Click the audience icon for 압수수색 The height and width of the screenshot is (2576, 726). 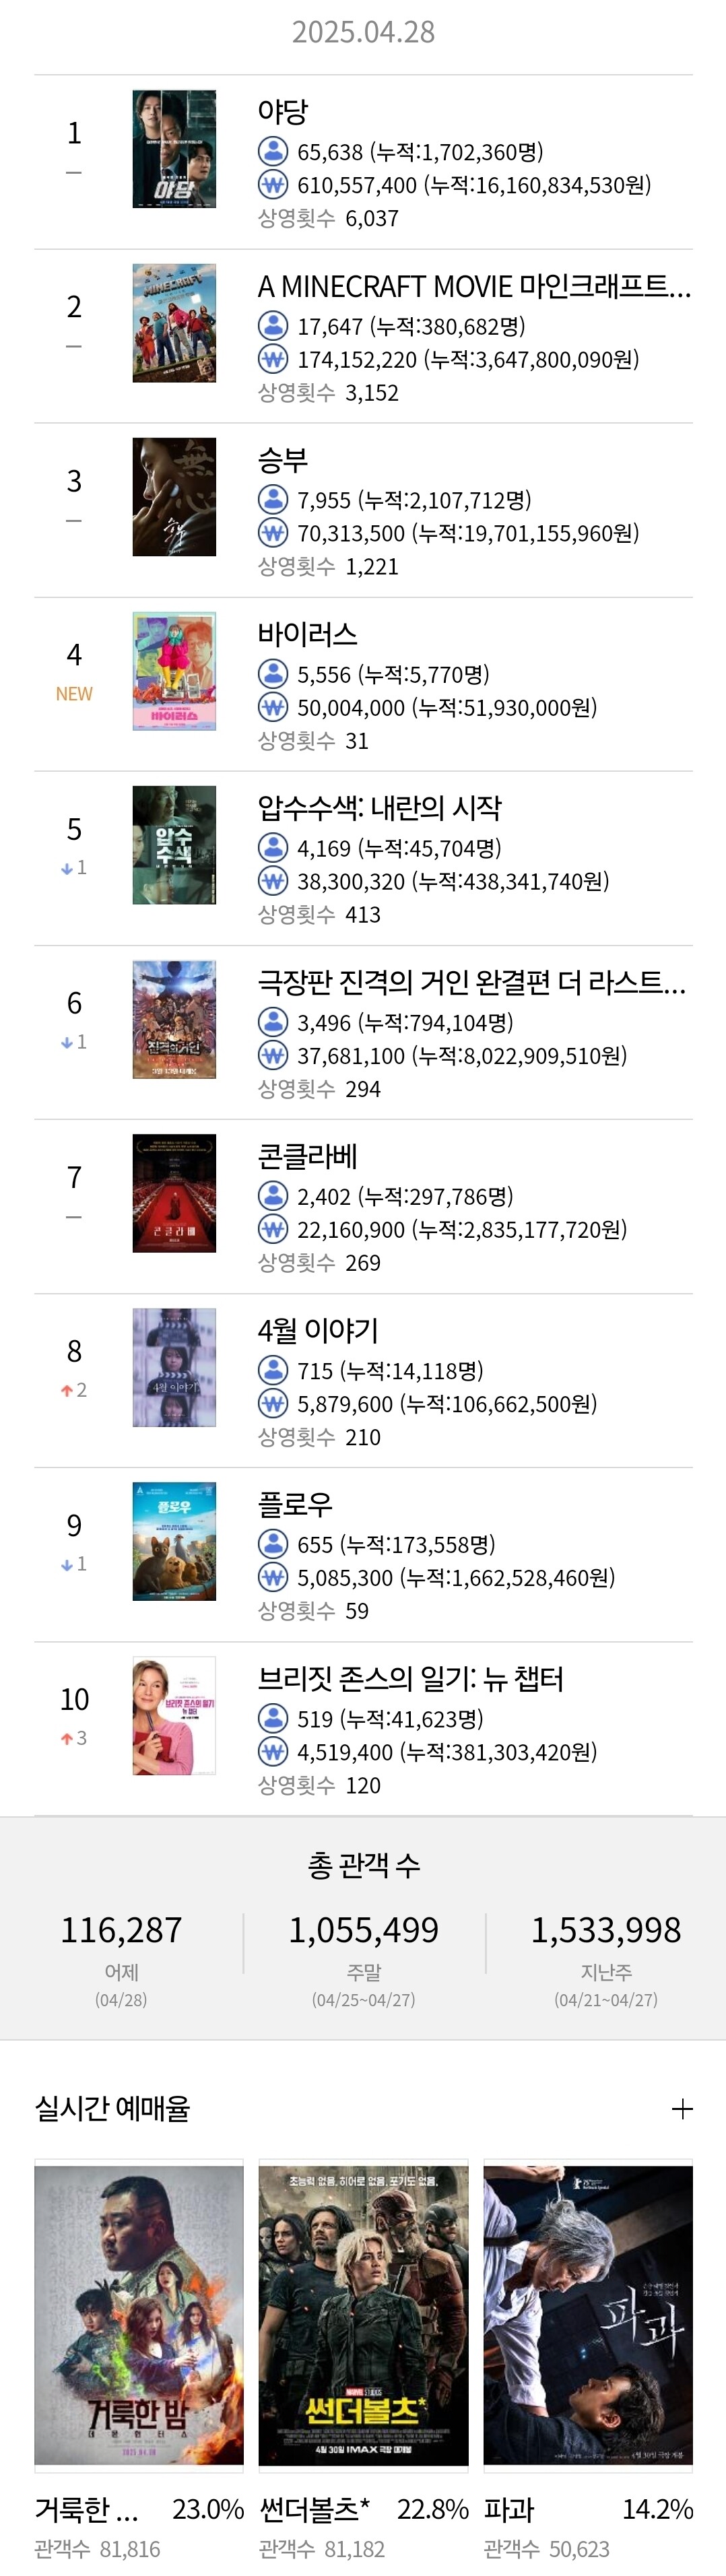point(273,848)
